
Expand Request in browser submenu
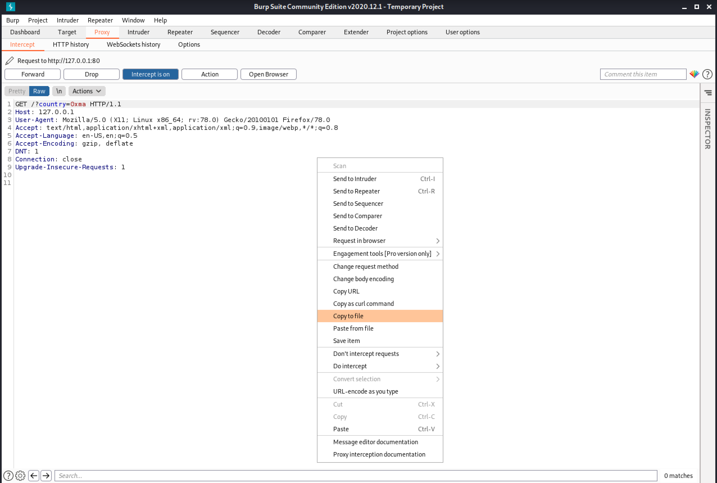(380, 241)
